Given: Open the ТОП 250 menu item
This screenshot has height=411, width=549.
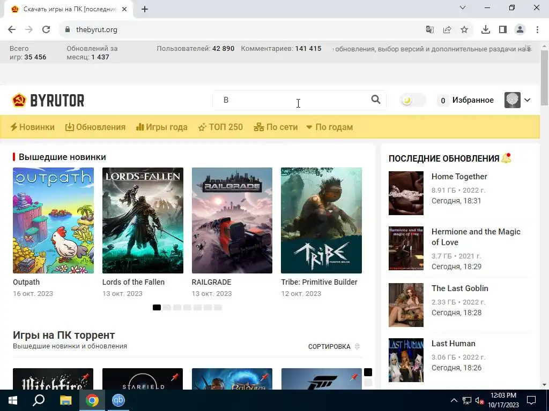Looking at the screenshot, I should click(220, 127).
